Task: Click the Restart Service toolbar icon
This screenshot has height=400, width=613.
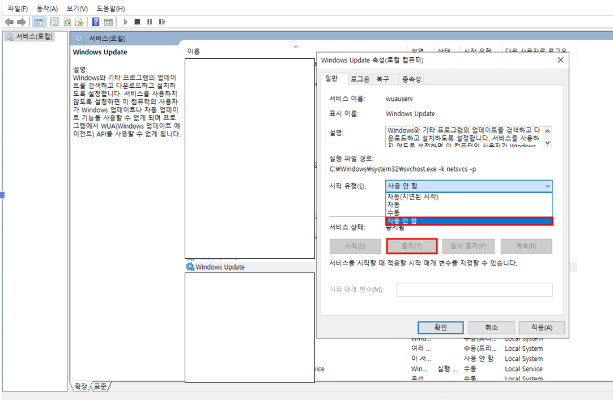Action: click(x=162, y=22)
